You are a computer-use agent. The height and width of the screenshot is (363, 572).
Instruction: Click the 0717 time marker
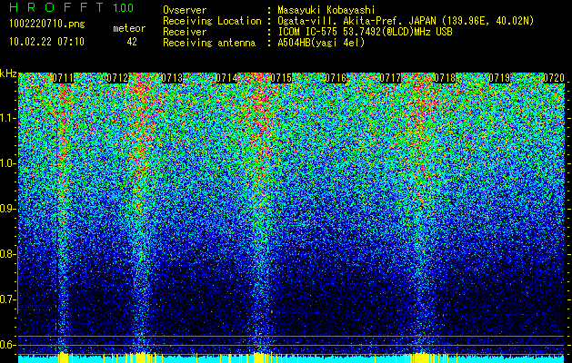pos(390,78)
